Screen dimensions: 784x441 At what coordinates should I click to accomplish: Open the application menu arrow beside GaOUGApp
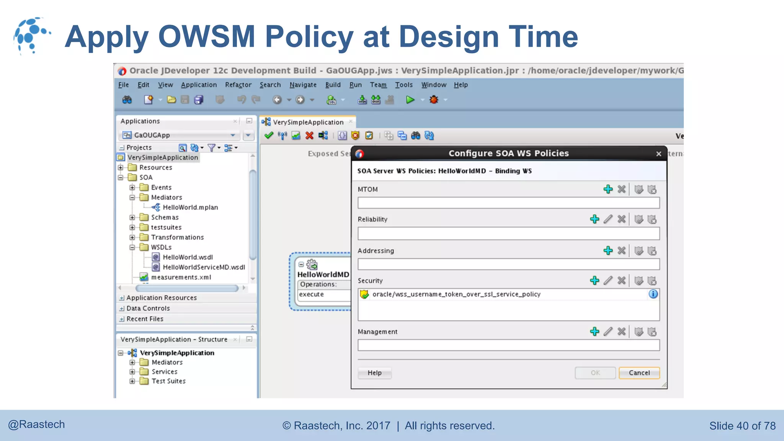248,135
